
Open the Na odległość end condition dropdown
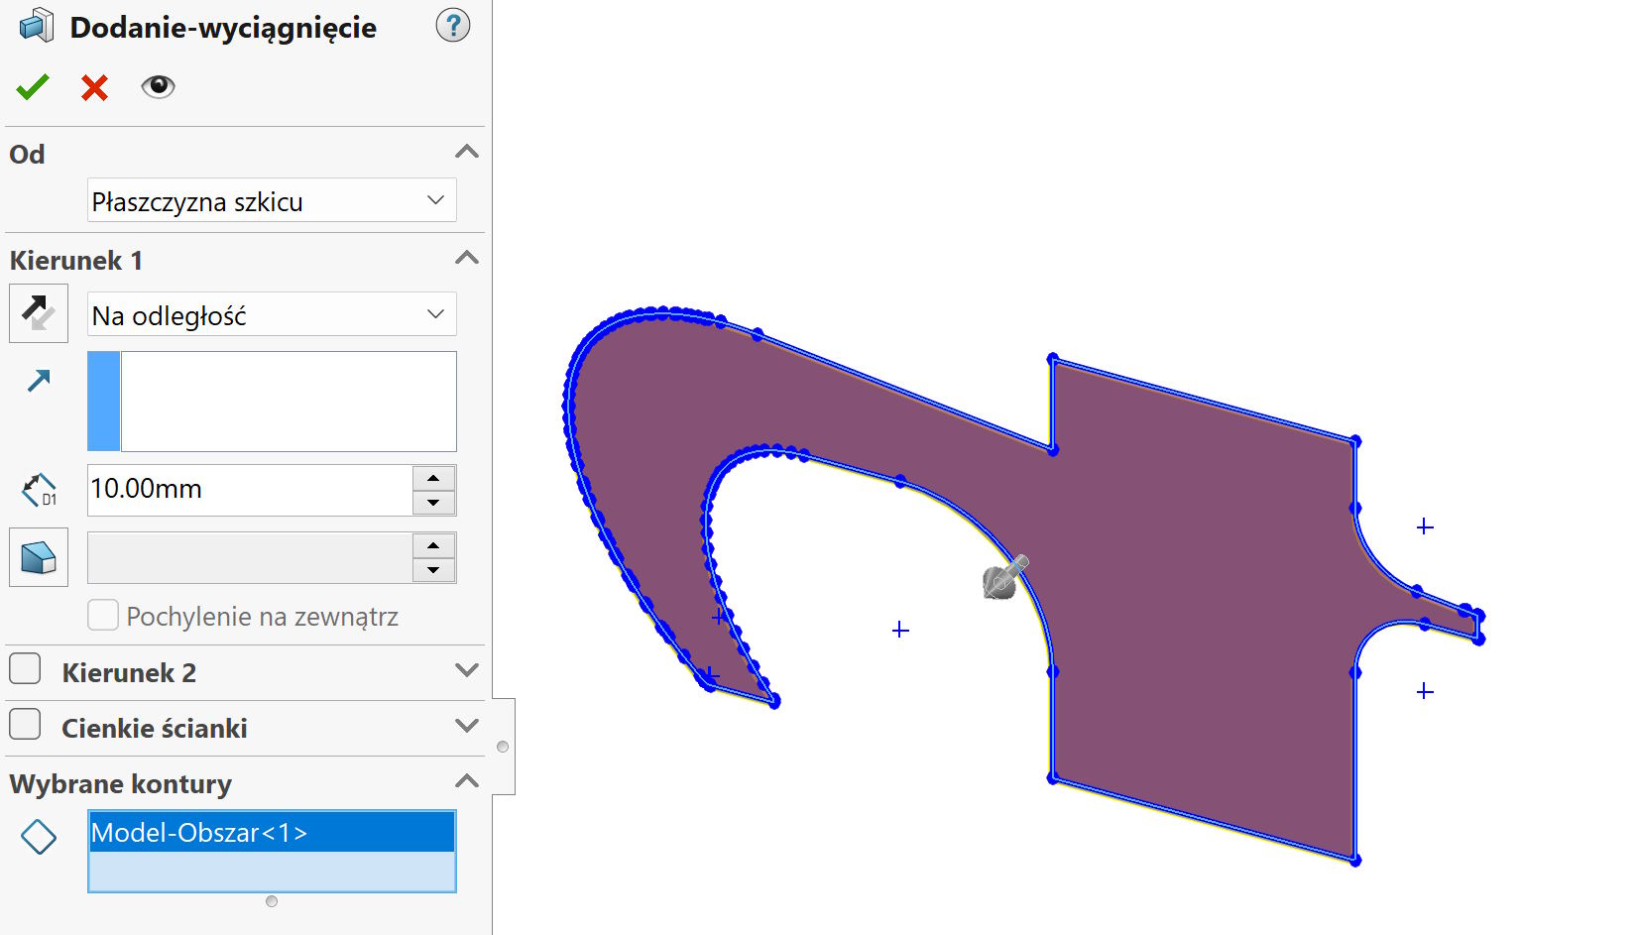pos(434,314)
